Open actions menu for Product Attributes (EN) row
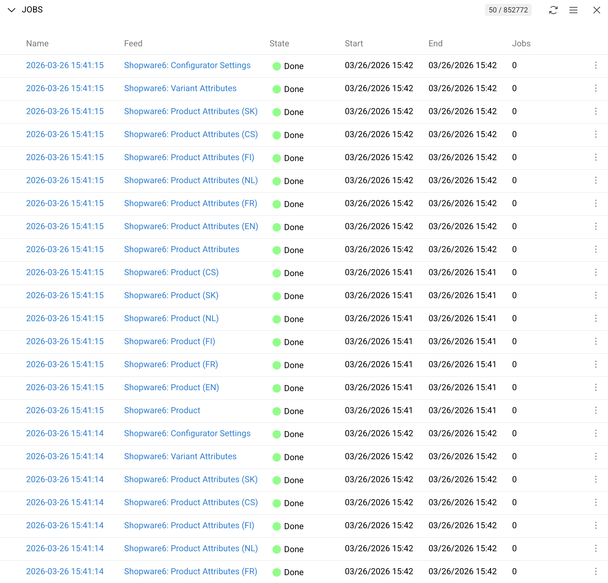 click(596, 226)
